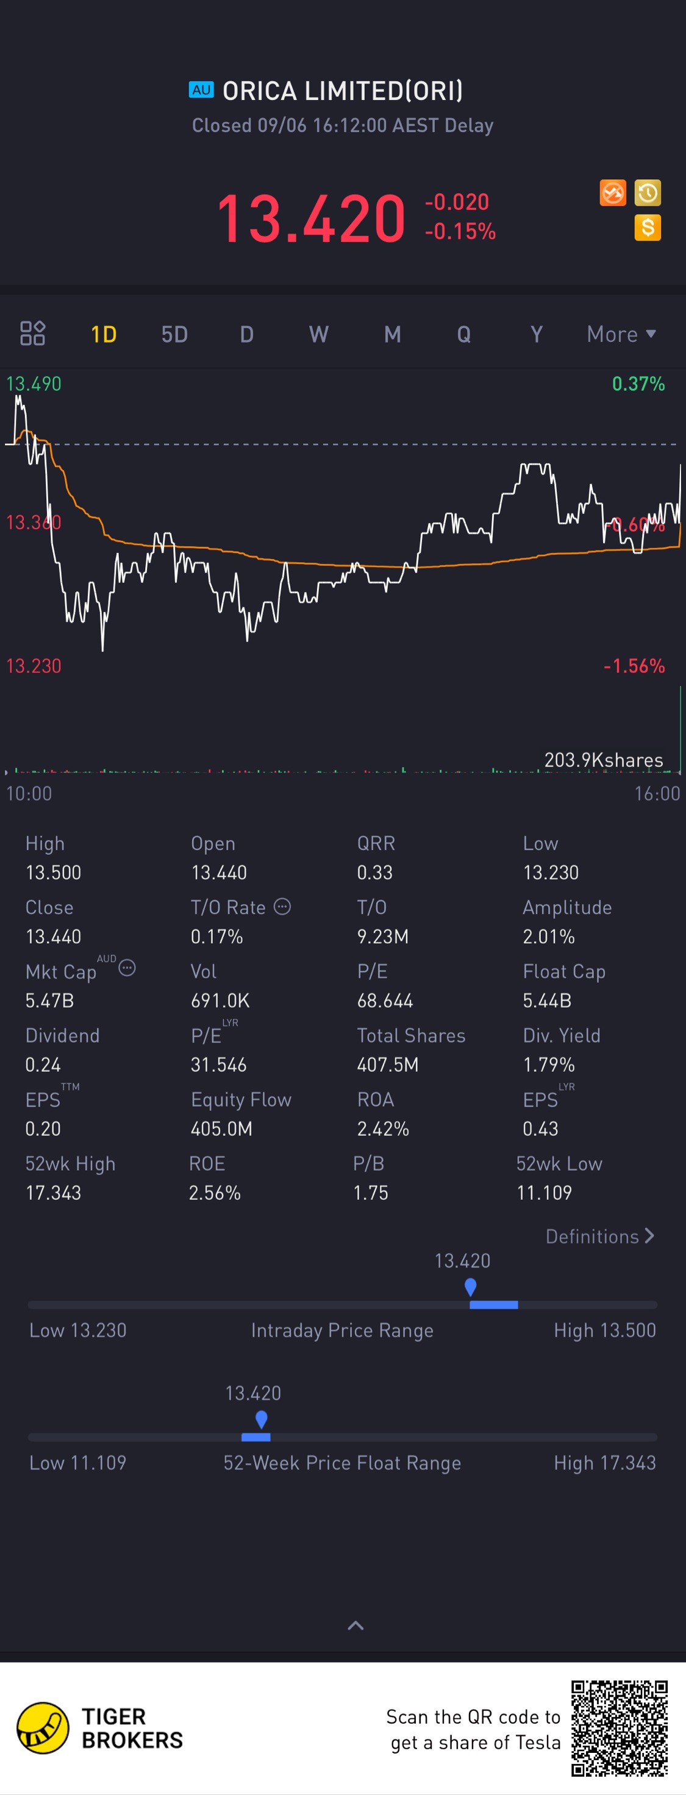
Task: Select the 1D chart tab
Action: 104,335
